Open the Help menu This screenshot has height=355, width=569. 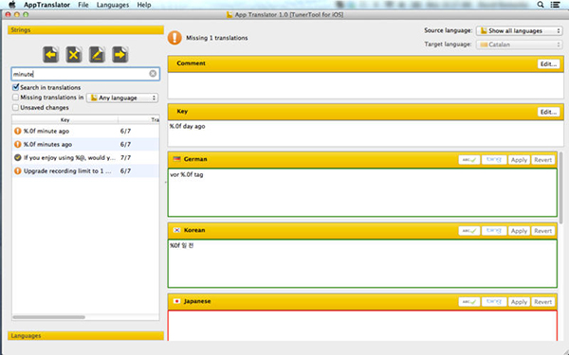pos(144,5)
